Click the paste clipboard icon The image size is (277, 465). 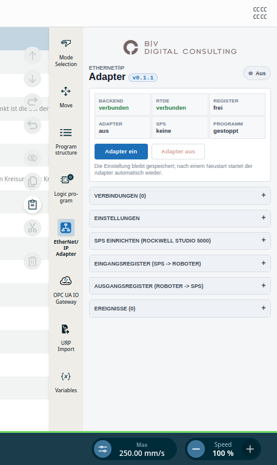(32, 205)
